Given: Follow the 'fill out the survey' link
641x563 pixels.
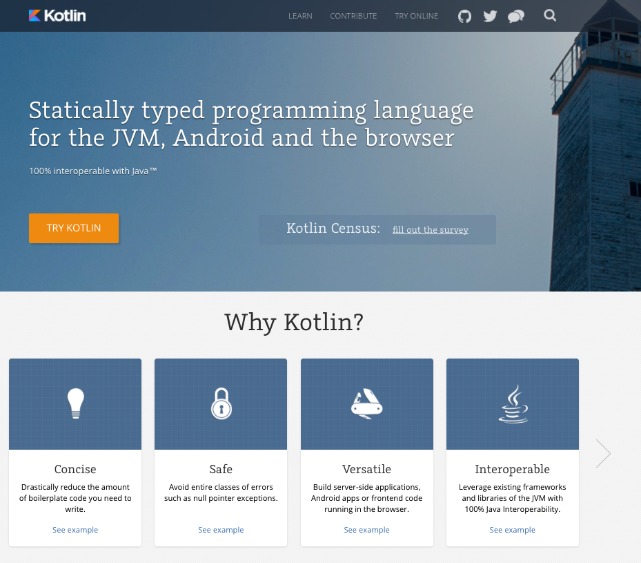Looking at the screenshot, I should tap(431, 229).
